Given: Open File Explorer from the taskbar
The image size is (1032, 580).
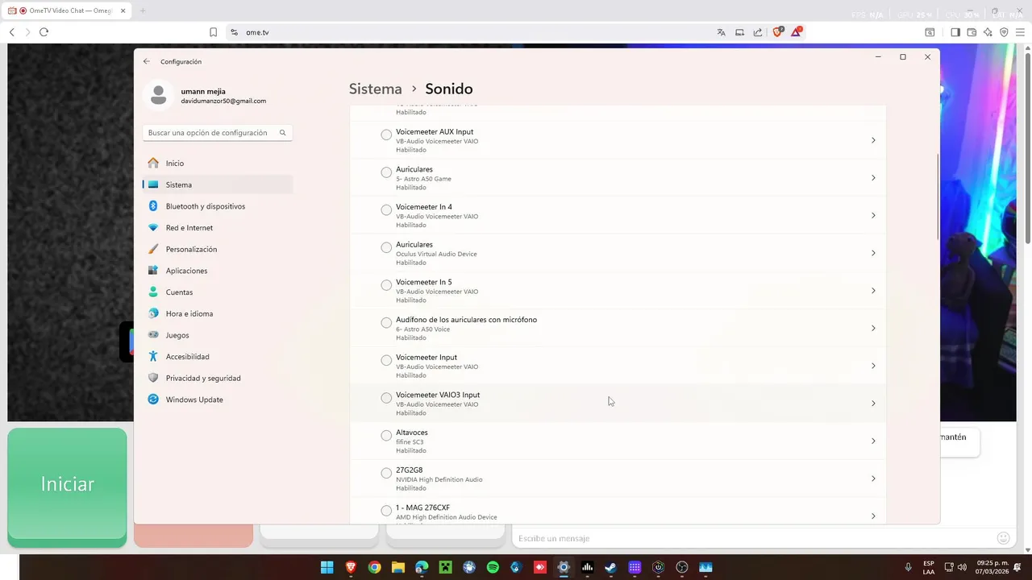Looking at the screenshot, I should pyautogui.click(x=397, y=567).
